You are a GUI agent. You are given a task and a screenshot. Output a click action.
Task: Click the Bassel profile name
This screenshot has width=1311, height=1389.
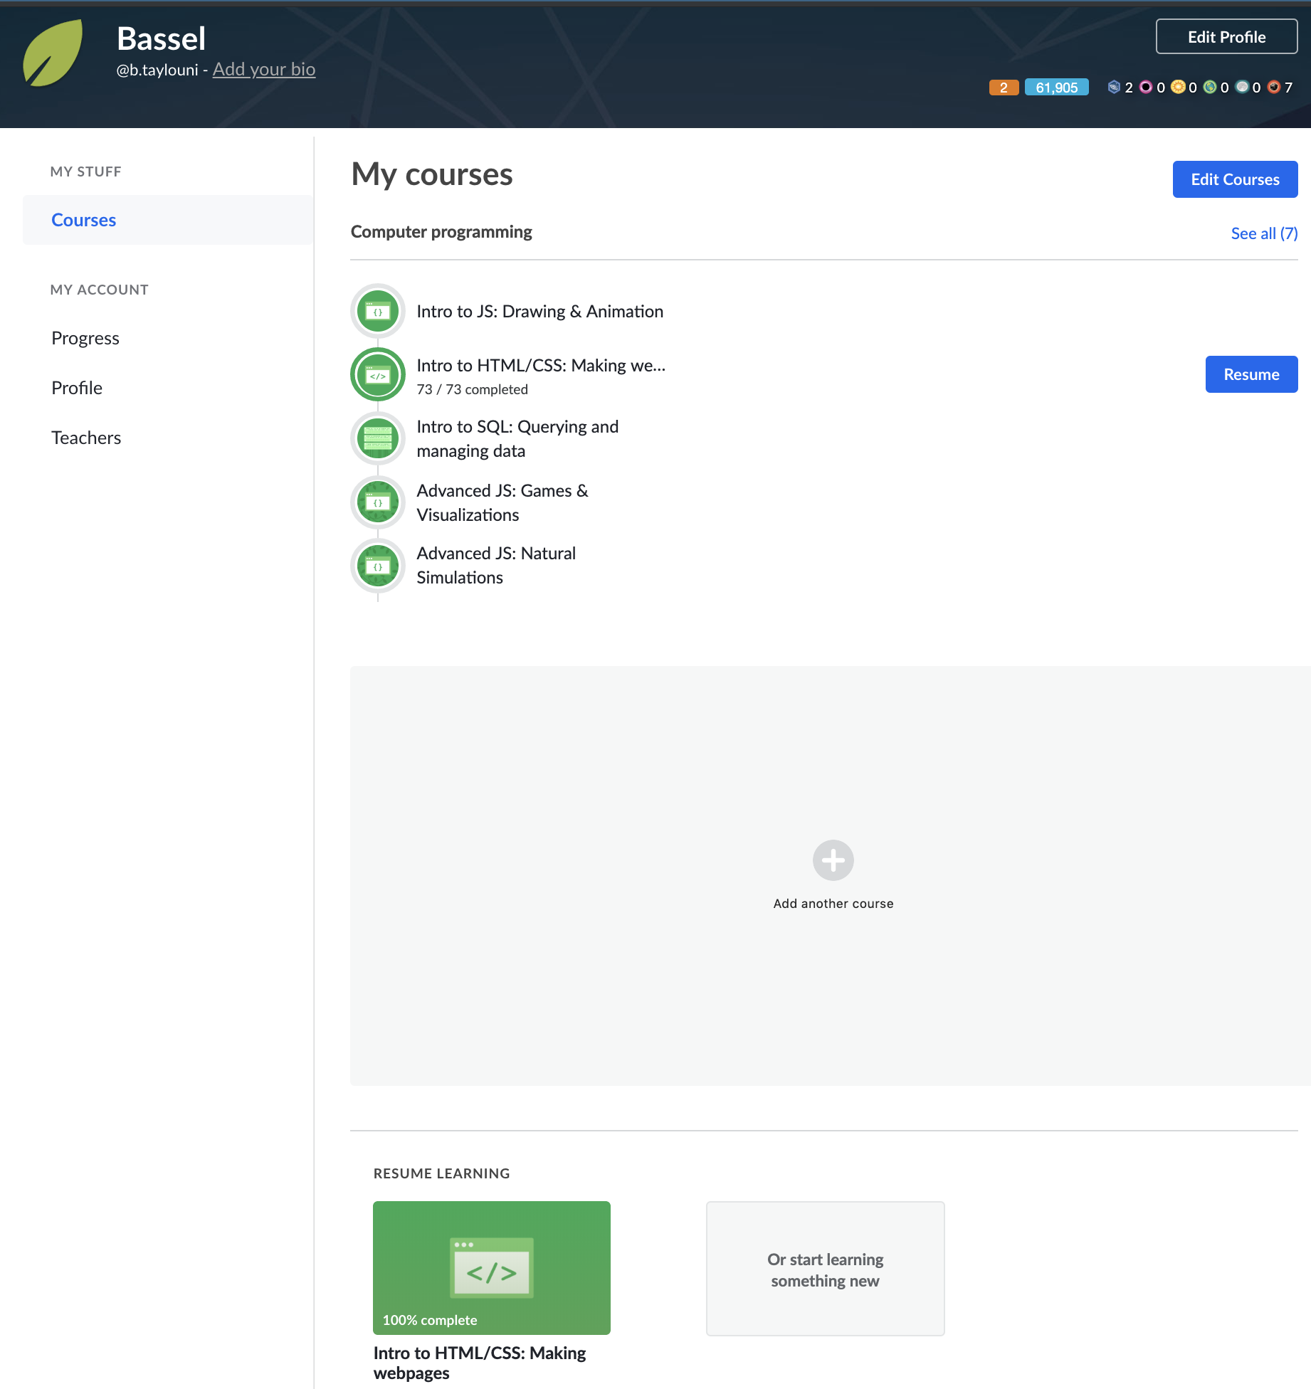[x=161, y=38]
